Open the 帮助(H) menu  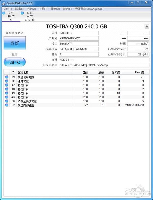67,9
